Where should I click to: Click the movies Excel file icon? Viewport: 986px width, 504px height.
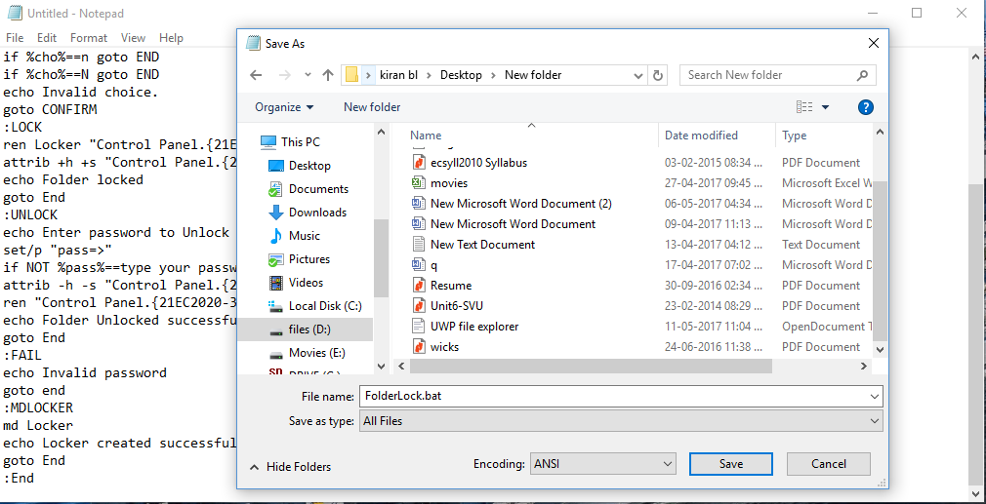[x=419, y=183]
